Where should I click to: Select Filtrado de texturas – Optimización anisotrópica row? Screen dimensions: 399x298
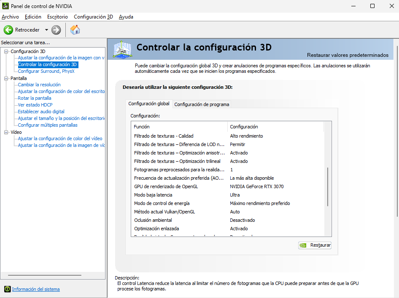[228, 153]
